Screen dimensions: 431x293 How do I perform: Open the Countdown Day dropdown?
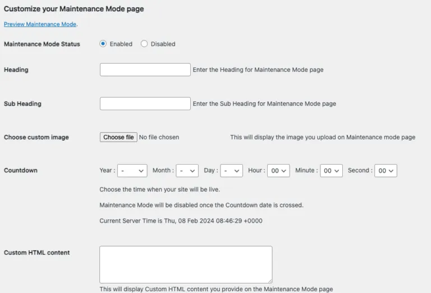[231, 171]
